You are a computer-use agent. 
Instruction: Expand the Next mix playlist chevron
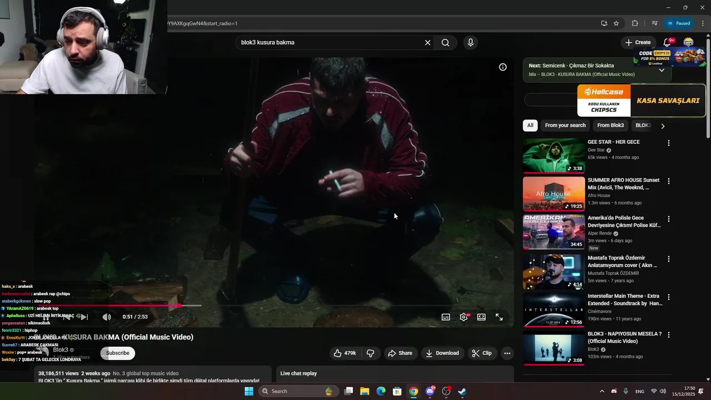(662, 70)
